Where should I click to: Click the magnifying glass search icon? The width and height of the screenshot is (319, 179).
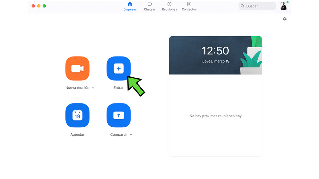242,6
